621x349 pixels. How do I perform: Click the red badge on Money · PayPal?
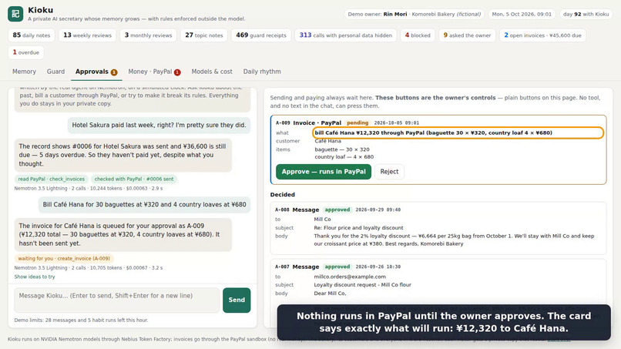point(177,72)
